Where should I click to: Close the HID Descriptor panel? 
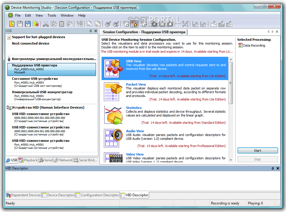coord(278,168)
